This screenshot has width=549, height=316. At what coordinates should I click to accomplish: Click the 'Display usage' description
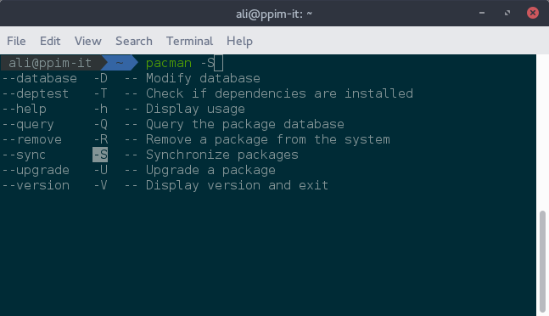coord(195,110)
